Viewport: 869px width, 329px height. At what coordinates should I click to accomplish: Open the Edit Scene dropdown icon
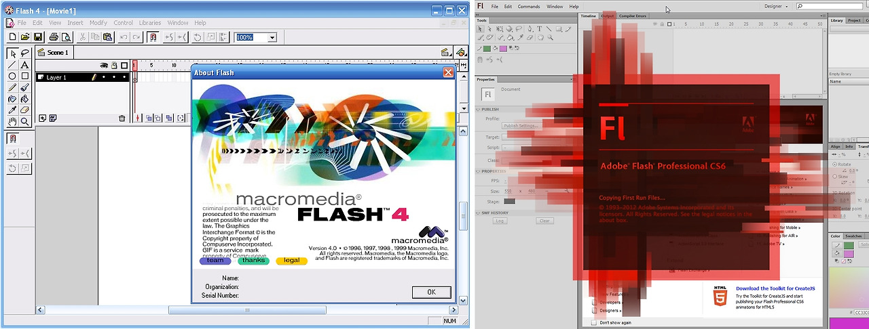445,52
